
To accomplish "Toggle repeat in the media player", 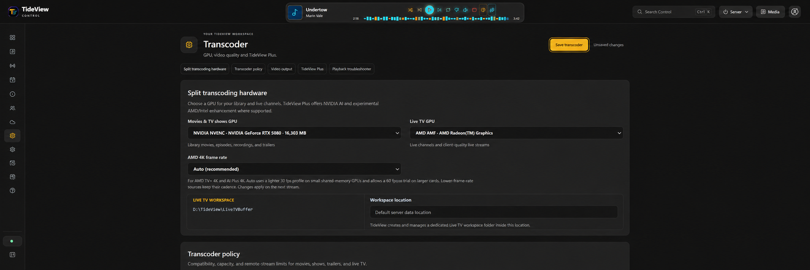I will (448, 10).
